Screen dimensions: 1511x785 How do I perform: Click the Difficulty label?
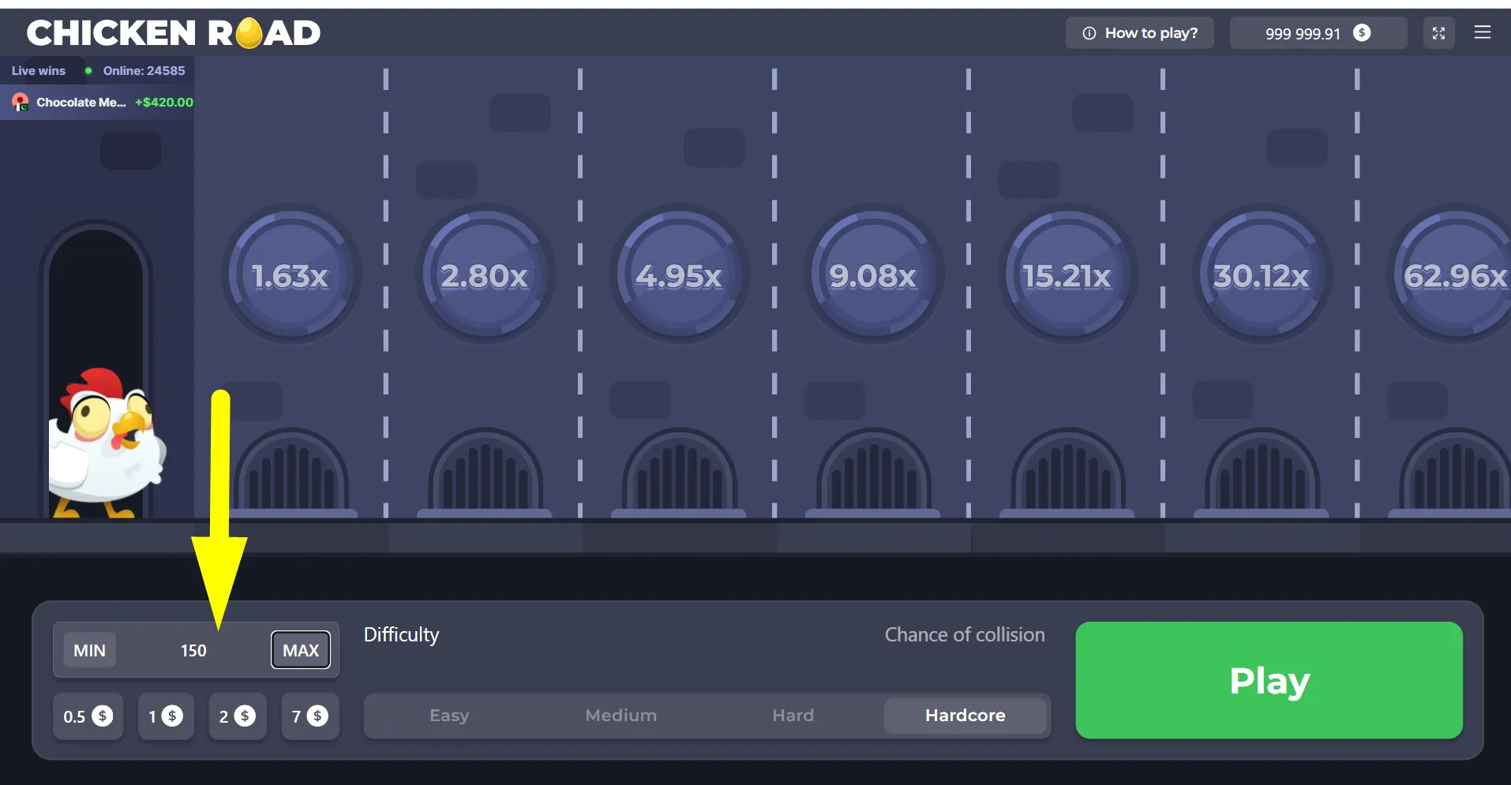(401, 635)
